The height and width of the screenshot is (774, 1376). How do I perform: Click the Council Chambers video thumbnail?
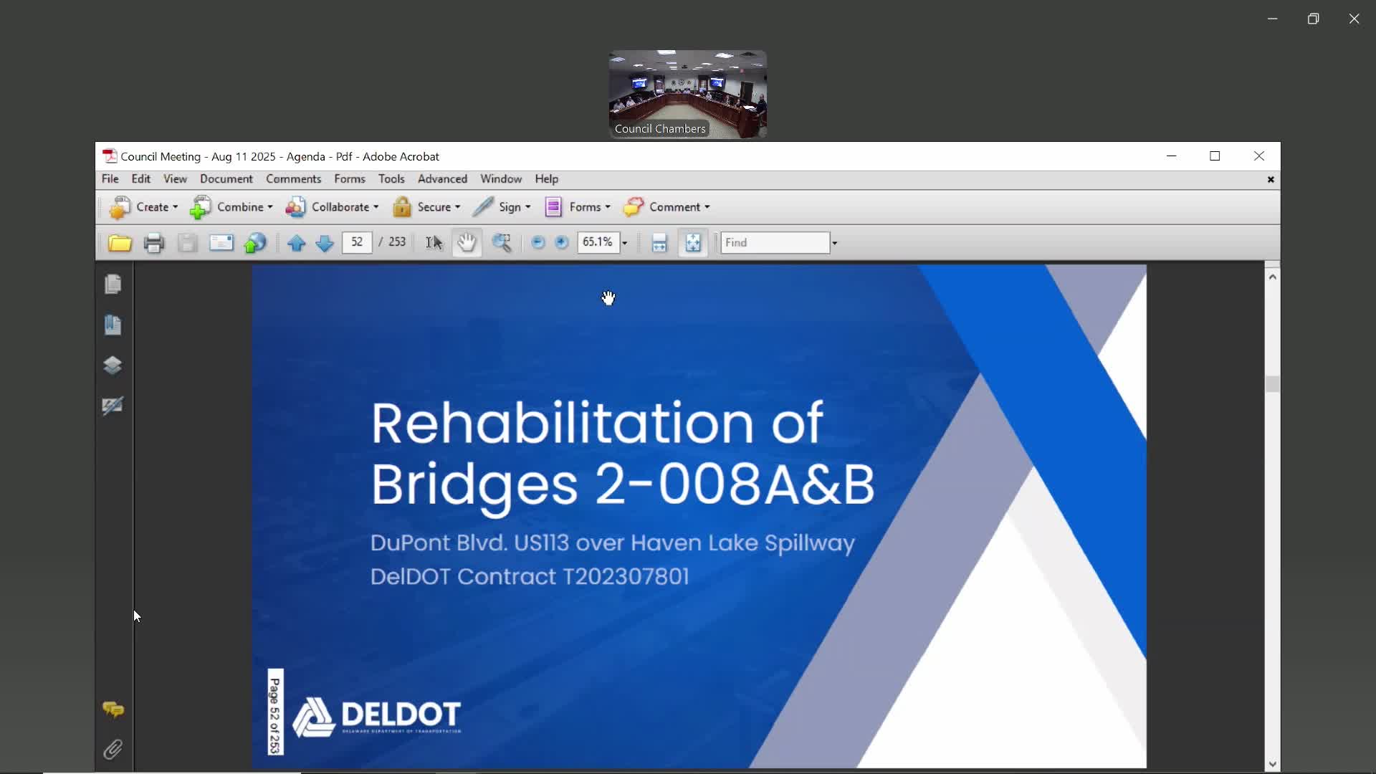[x=687, y=94]
